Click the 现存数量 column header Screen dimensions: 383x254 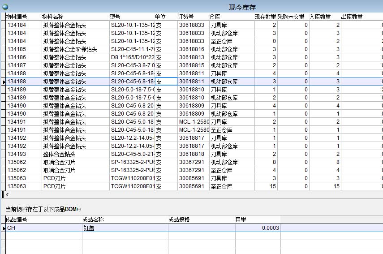(x=265, y=17)
